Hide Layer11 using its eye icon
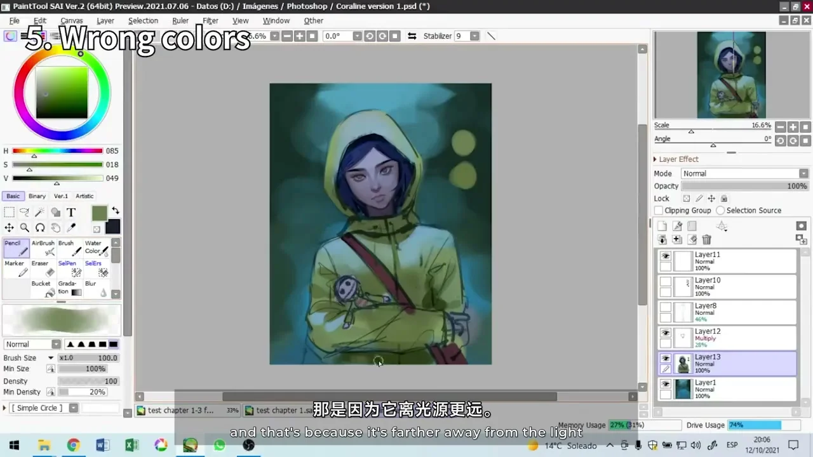Image resolution: width=813 pixels, height=457 pixels. coord(665,256)
